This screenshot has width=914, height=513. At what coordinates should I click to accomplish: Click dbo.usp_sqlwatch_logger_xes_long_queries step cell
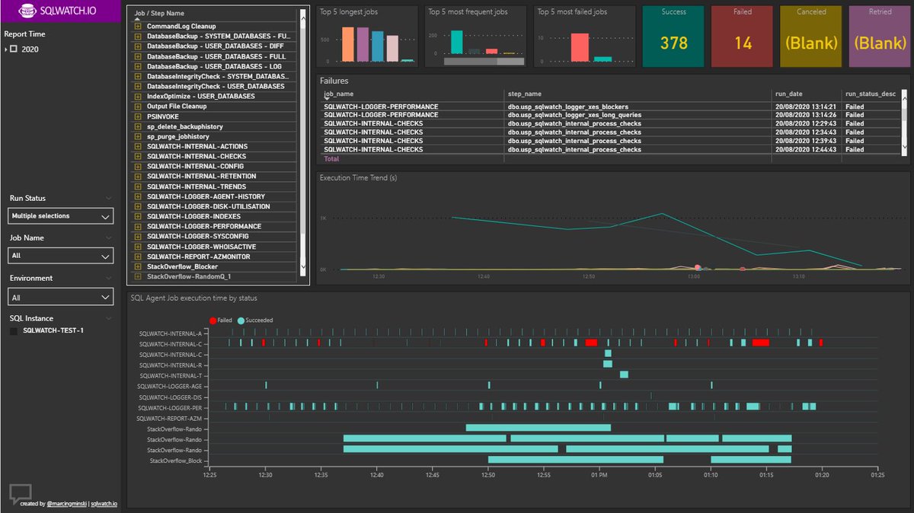tap(574, 115)
